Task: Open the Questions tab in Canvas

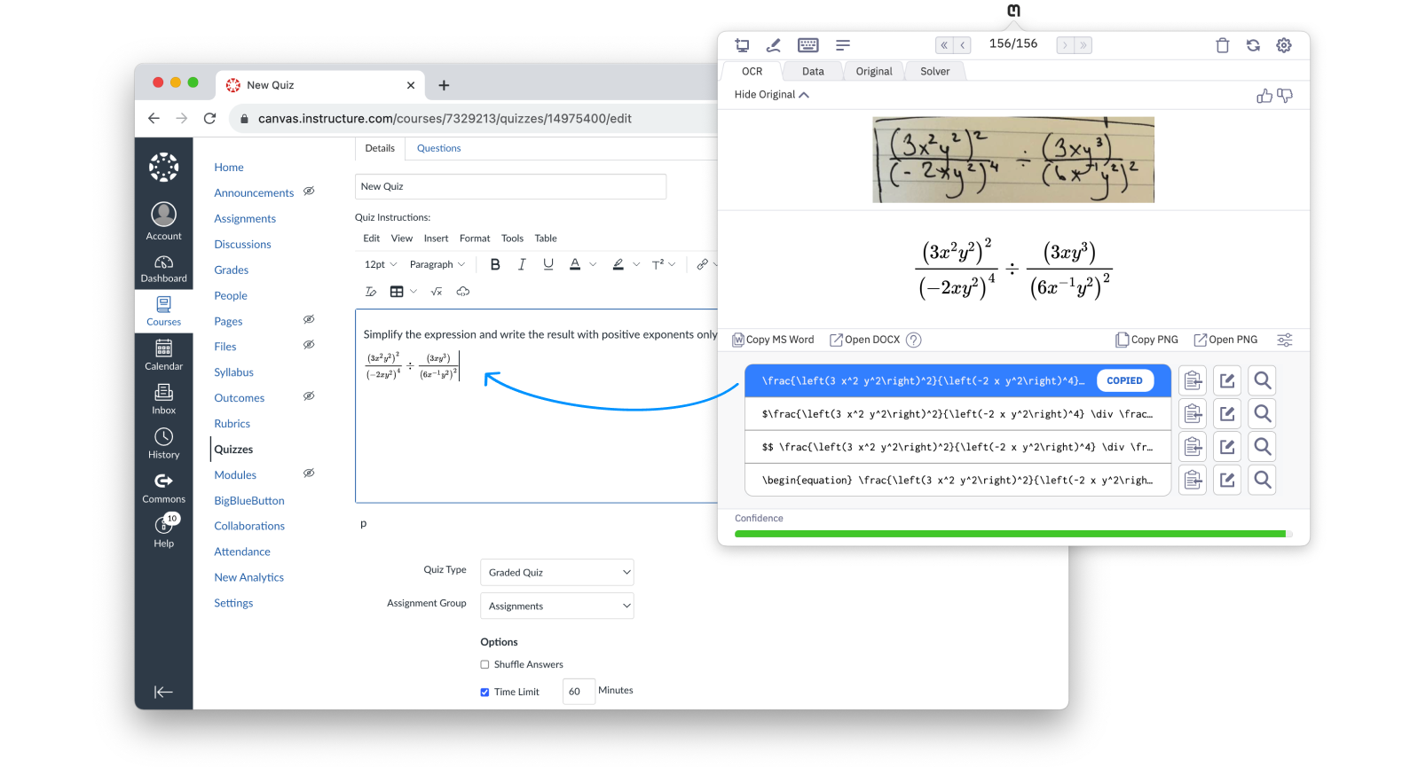Action: point(438,148)
